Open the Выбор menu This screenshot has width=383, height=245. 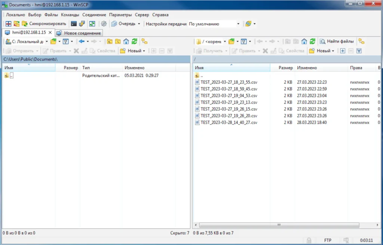[x=35, y=15]
